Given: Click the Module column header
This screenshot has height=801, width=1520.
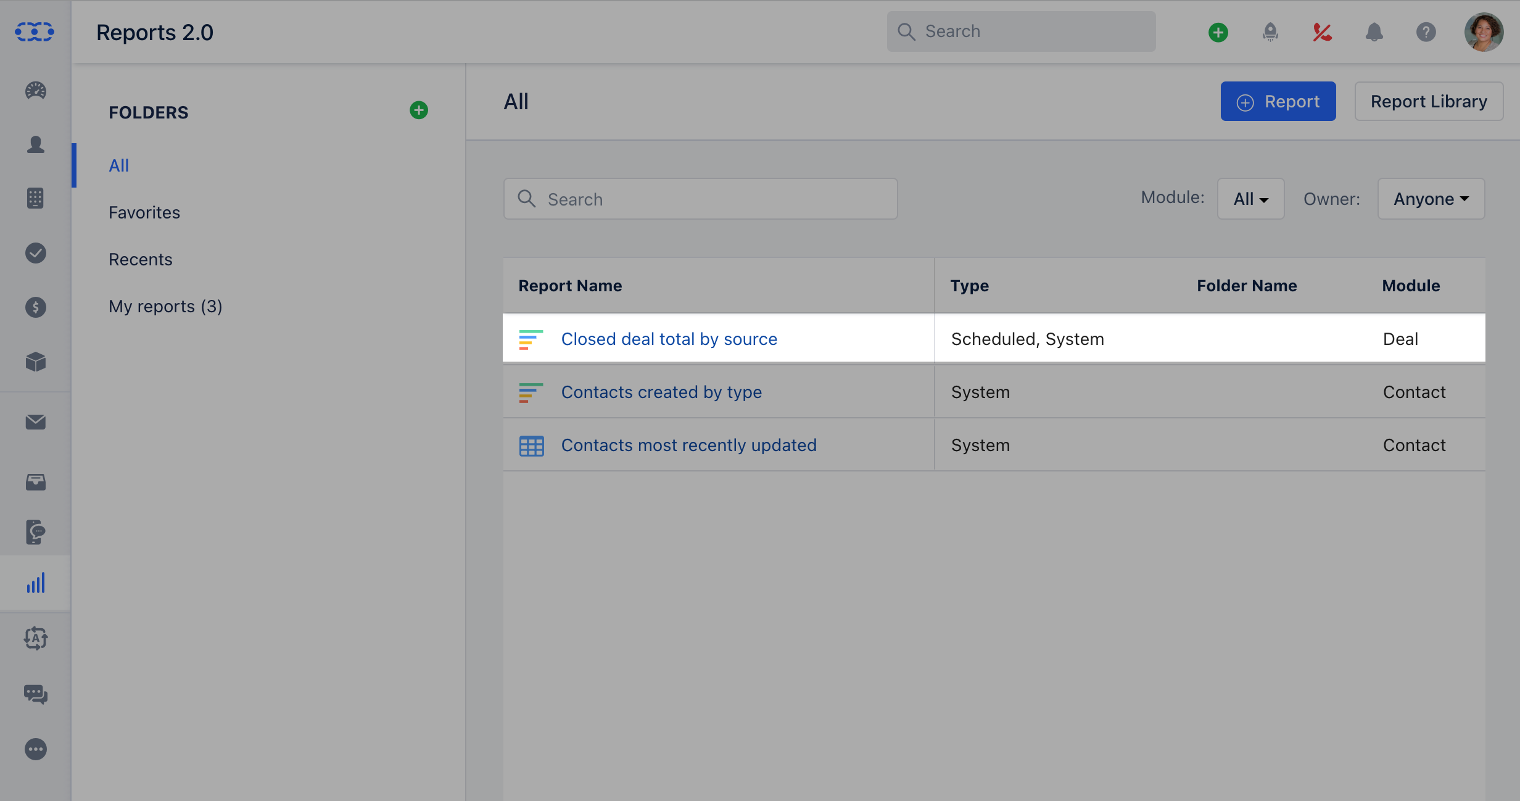Looking at the screenshot, I should [1411, 285].
